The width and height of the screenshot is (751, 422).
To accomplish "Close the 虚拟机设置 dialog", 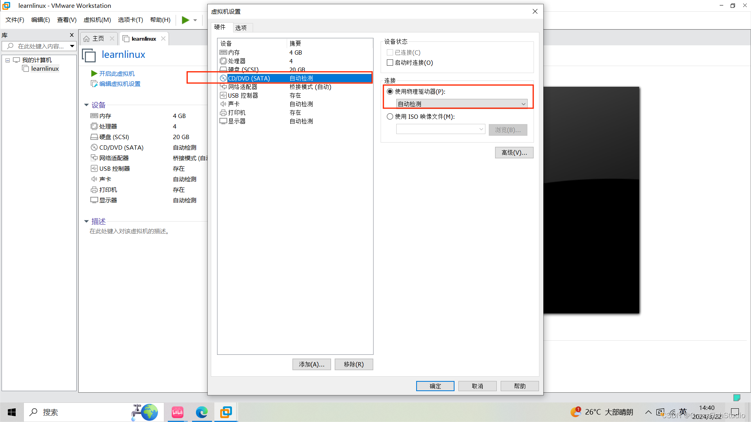I will pyautogui.click(x=535, y=11).
